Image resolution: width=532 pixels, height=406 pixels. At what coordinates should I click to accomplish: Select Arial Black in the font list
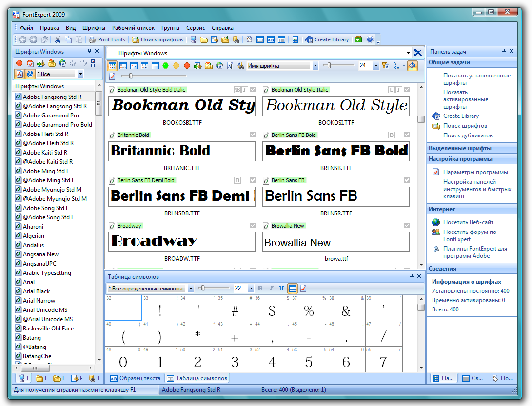[36, 291]
